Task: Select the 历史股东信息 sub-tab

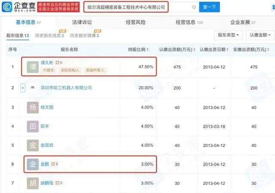Action: 49,36
